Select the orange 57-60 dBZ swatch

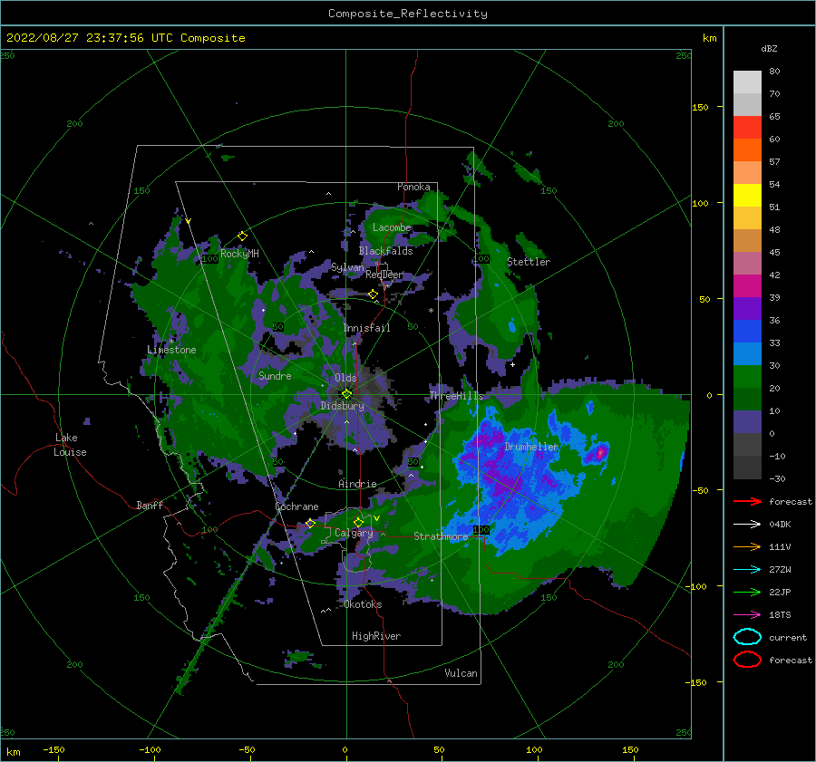tap(747, 150)
